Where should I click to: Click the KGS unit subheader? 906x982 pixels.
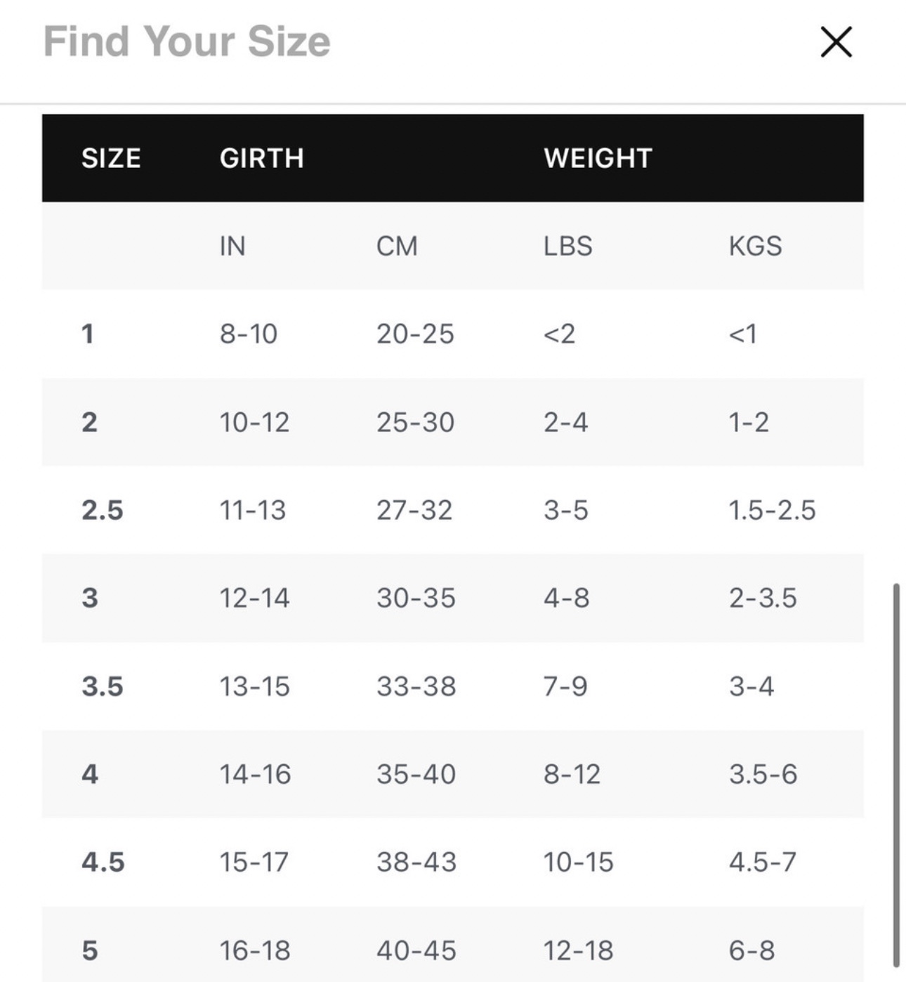(755, 246)
